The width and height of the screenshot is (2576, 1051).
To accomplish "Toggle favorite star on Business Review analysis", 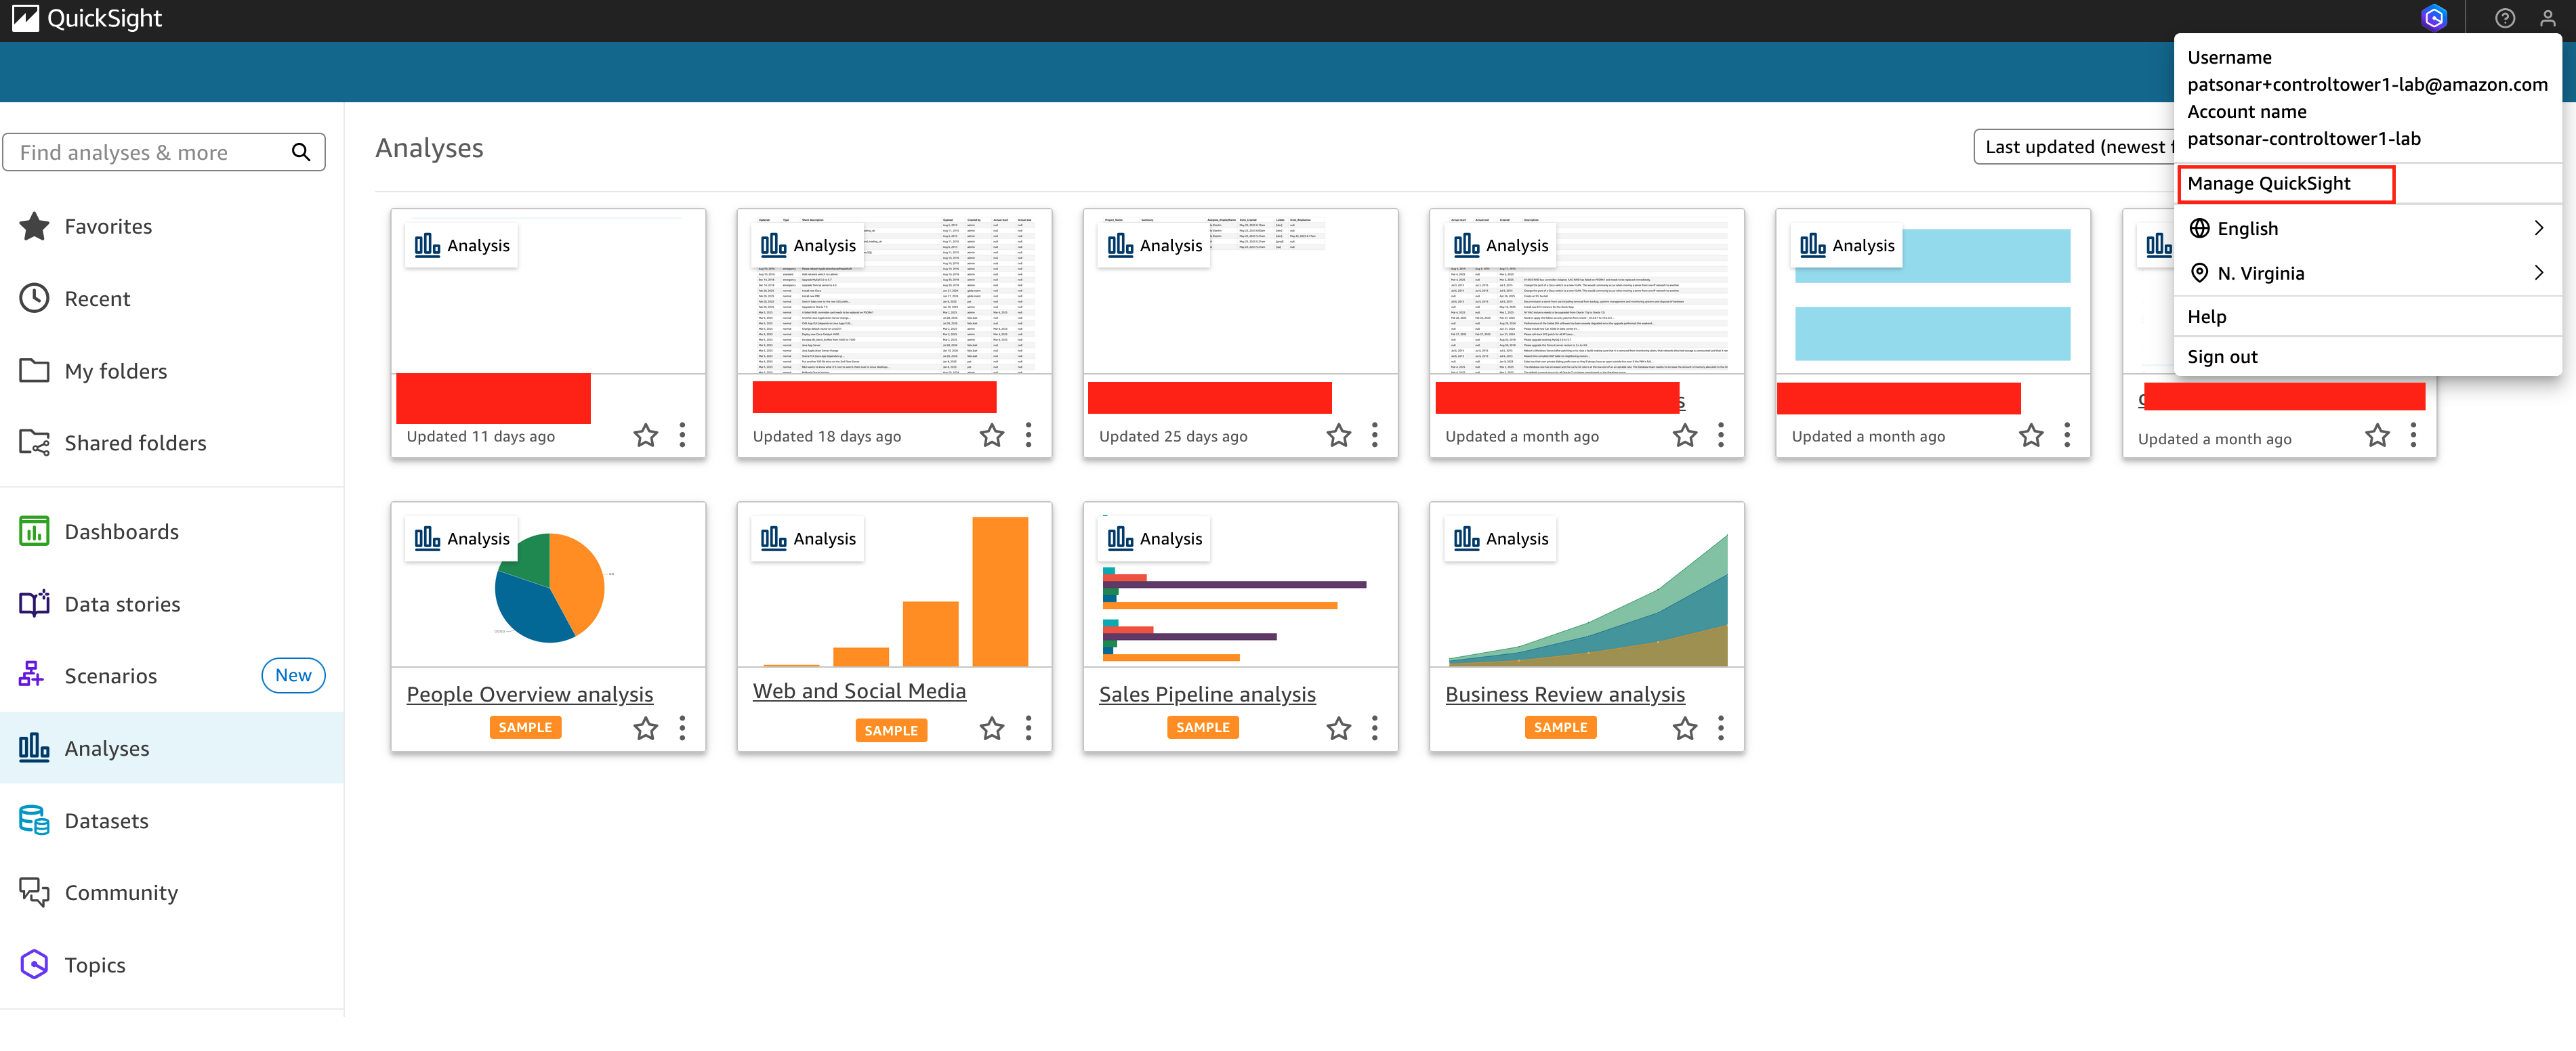I will coord(1684,728).
